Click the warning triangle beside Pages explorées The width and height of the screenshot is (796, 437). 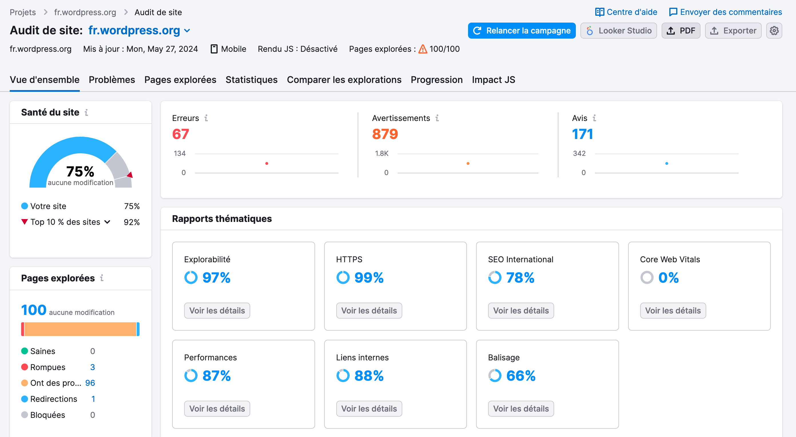point(422,49)
